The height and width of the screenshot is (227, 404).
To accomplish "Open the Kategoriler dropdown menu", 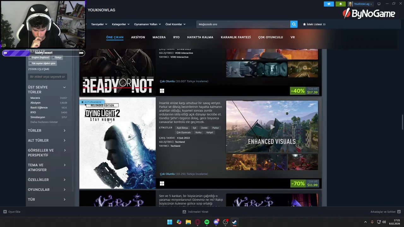I will pyautogui.click(x=121, y=24).
